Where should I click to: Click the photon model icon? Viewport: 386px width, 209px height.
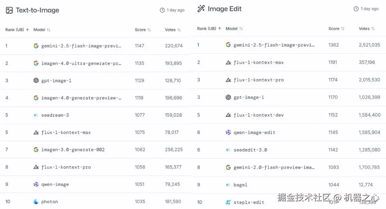click(36, 202)
